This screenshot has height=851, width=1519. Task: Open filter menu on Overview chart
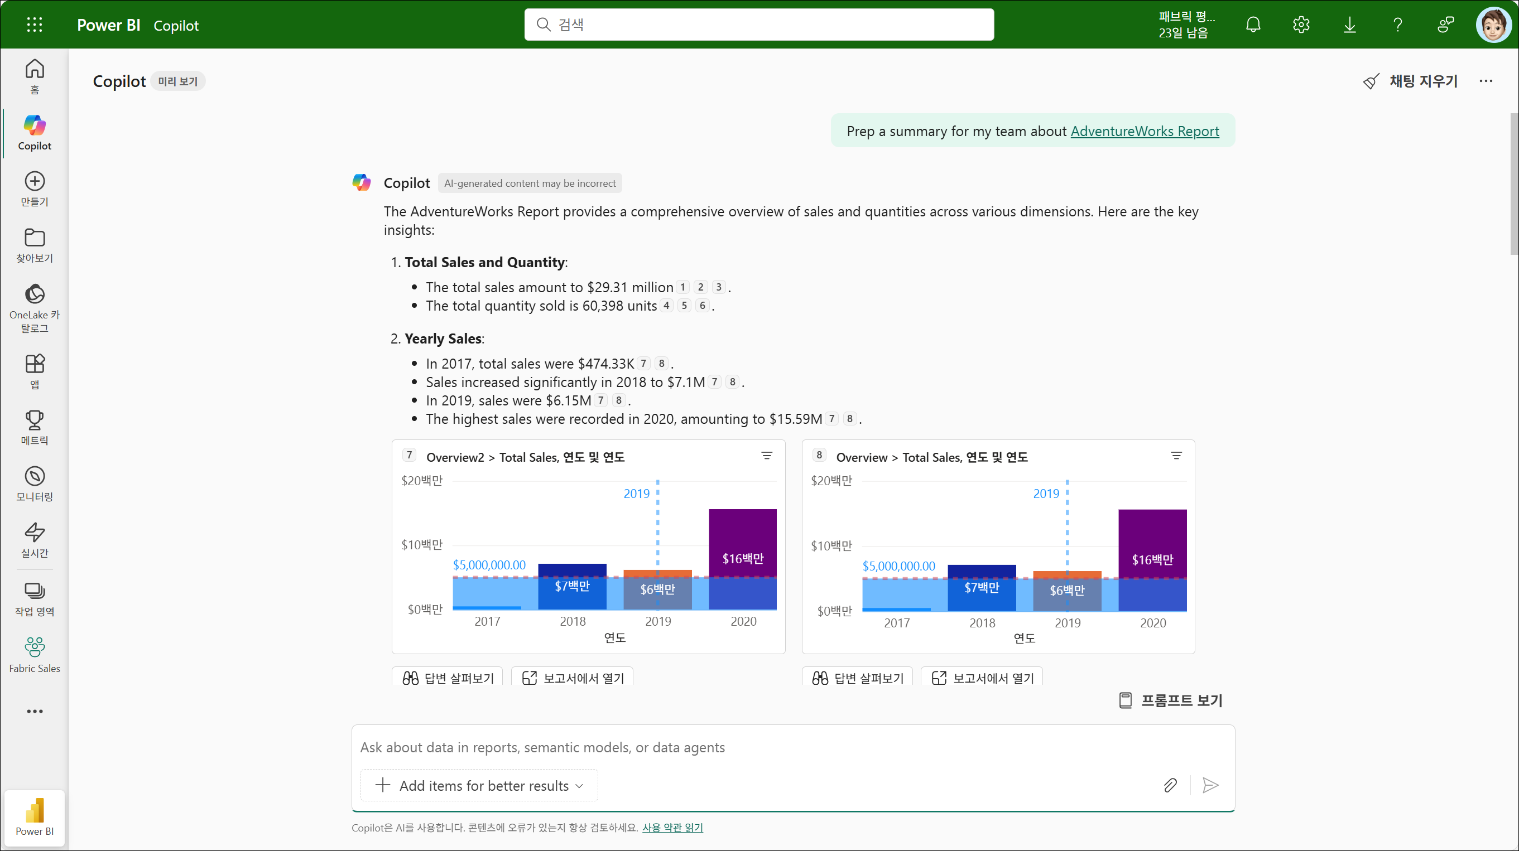tap(1176, 456)
